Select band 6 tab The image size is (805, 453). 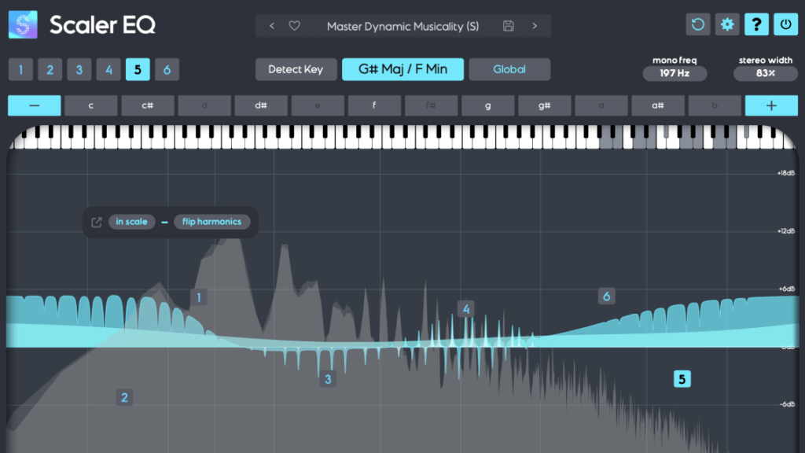coord(167,69)
